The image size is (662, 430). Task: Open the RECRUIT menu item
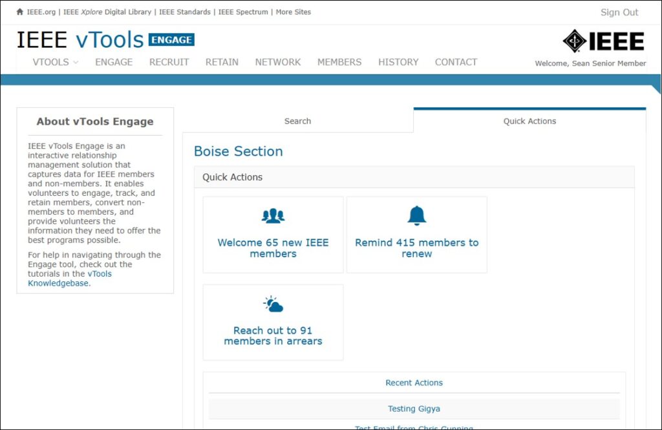tap(169, 62)
